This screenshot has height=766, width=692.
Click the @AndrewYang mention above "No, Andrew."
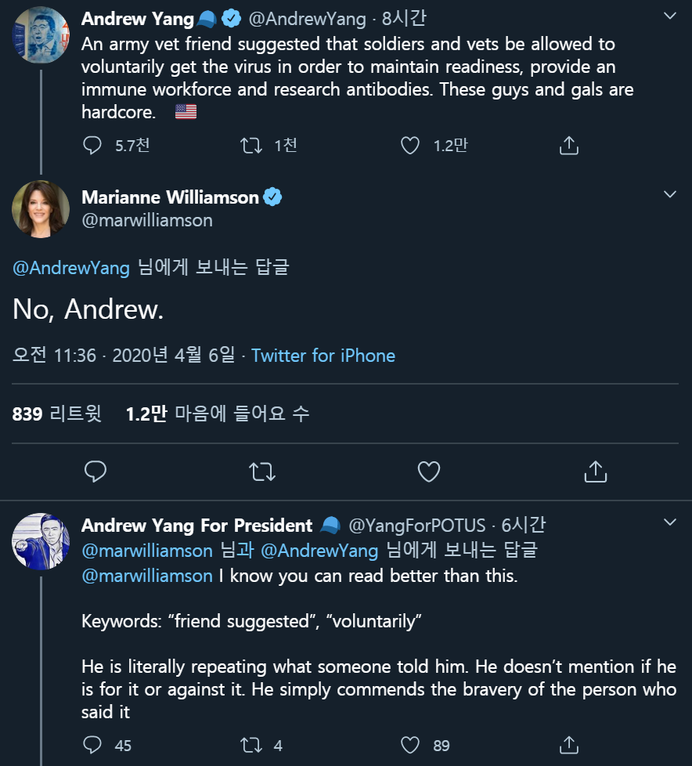point(71,267)
